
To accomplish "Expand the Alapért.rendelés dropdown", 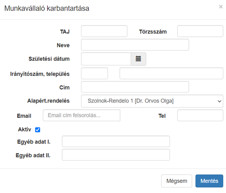I will [x=152, y=101].
